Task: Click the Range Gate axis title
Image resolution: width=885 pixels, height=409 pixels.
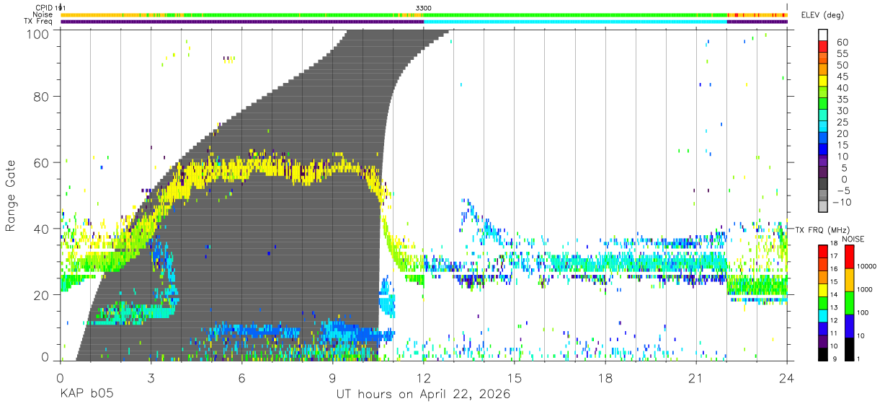Action: [x=11, y=195]
